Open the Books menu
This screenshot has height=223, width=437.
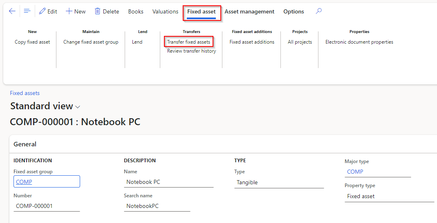click(x=136, y=11)
